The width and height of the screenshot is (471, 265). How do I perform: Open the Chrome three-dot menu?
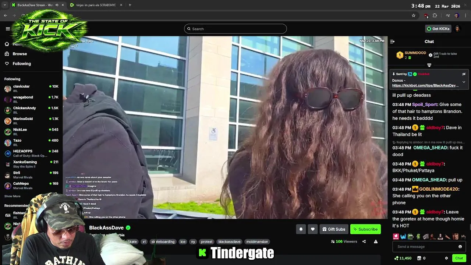465,15
